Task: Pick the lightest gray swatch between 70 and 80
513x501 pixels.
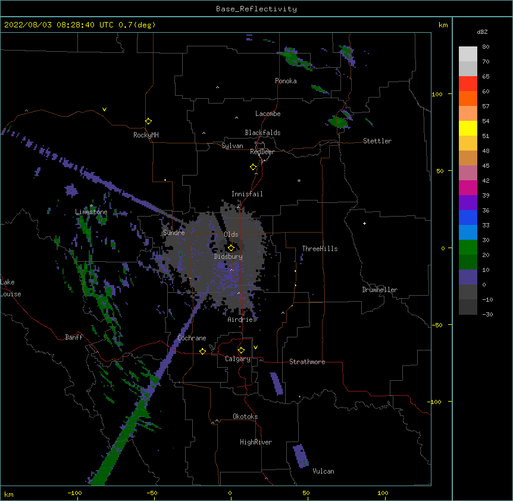Action: [x=468, y=54]
